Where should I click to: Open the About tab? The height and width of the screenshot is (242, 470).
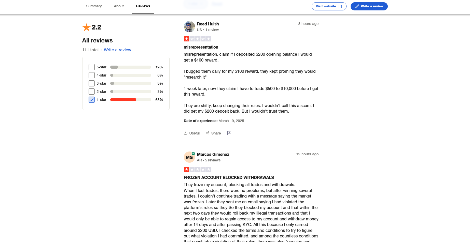click(119, 6)
